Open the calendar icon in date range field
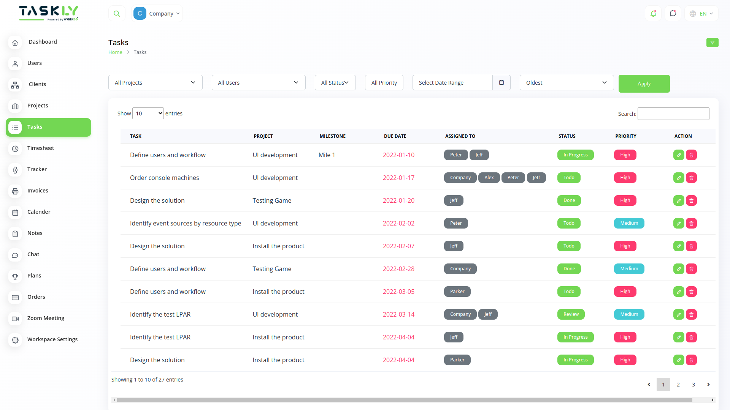Viewport: 730px width, 410px height. pos(501,82)
